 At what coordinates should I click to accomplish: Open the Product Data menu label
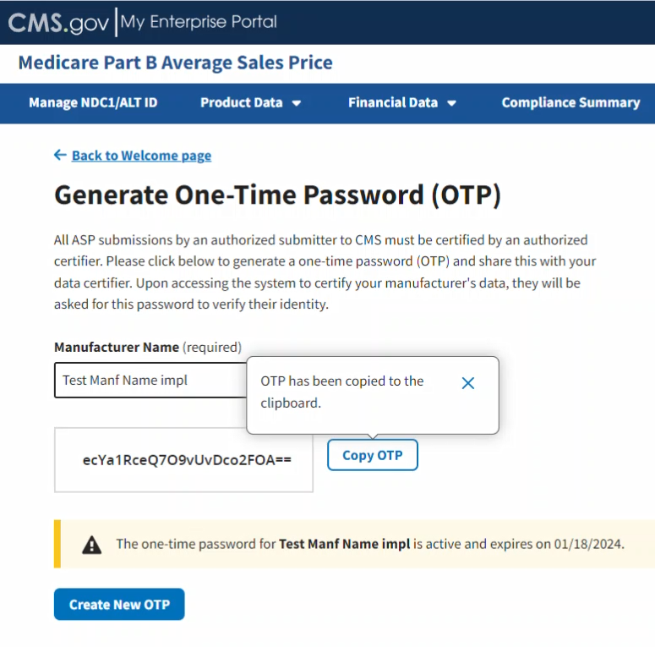pos(241,102)
